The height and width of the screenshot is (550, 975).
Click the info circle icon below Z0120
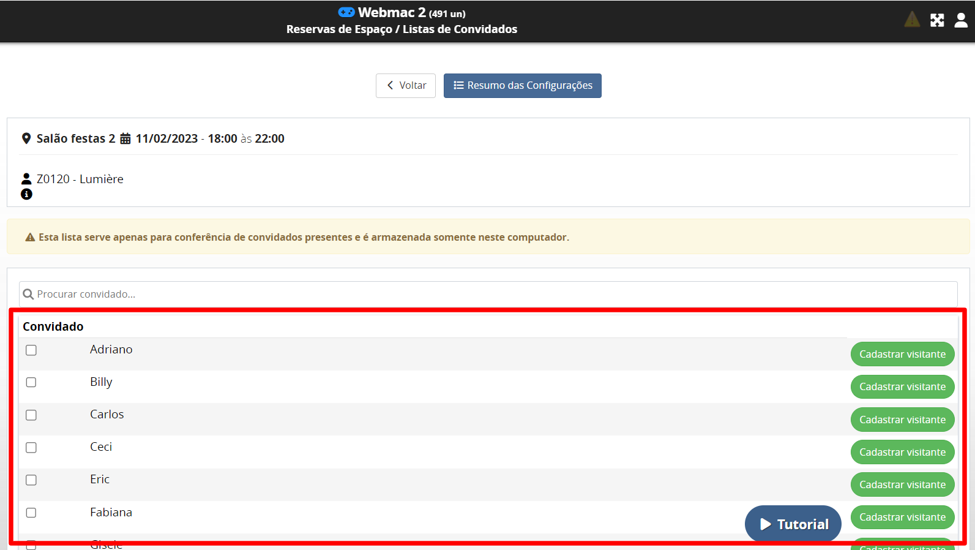click(x=26, y=194)
